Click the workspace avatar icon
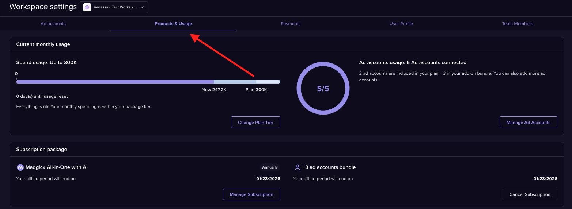The height and width of the screenshot is (209, 572). [x=87, y=7]
